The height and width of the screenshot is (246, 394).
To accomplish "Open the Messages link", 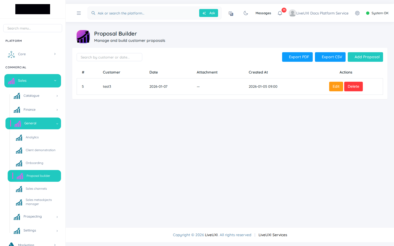I will click(x=263, y=13).
